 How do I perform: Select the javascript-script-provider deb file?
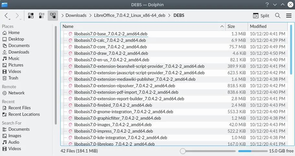139,73
